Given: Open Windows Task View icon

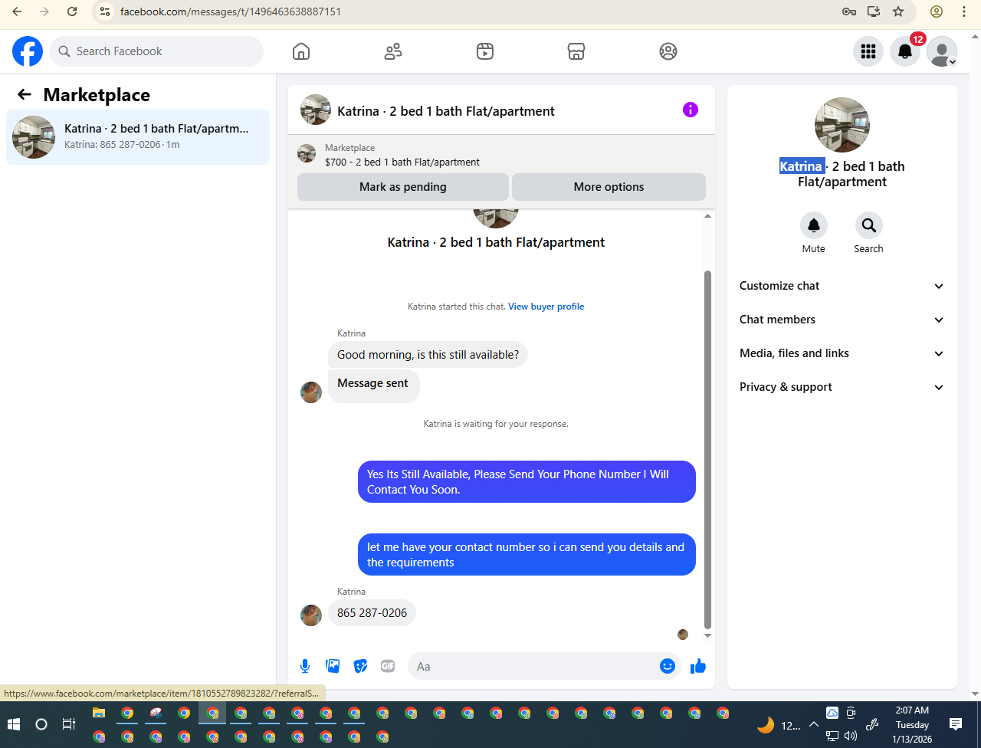Looking at the screenshot, I should pyautogui.click(x=69, y=724).
